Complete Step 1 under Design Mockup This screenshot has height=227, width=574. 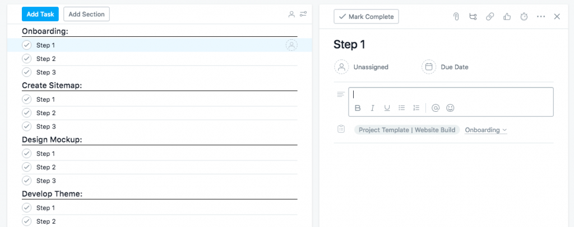click(x=26, y=153)
